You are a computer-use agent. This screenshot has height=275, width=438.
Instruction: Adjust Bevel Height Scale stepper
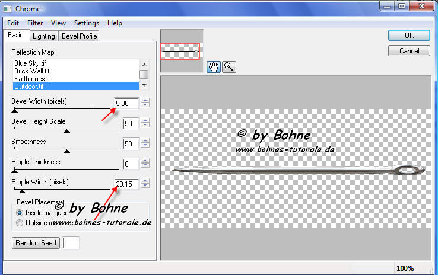pyautogui.click(x=145, y=123)
